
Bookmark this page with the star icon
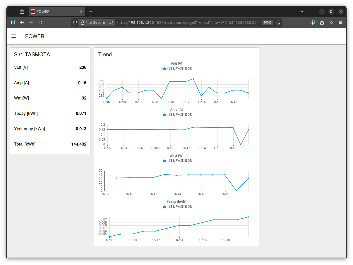pyautogui.click(x=278, y=23)
